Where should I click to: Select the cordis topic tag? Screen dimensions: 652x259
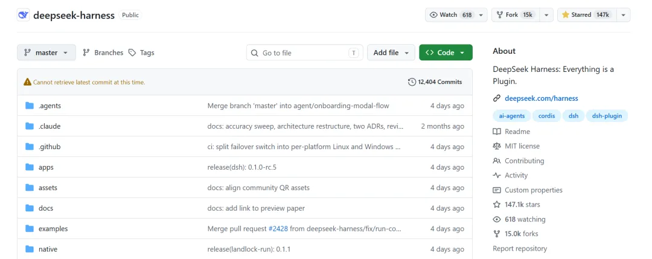coord(547,116)
